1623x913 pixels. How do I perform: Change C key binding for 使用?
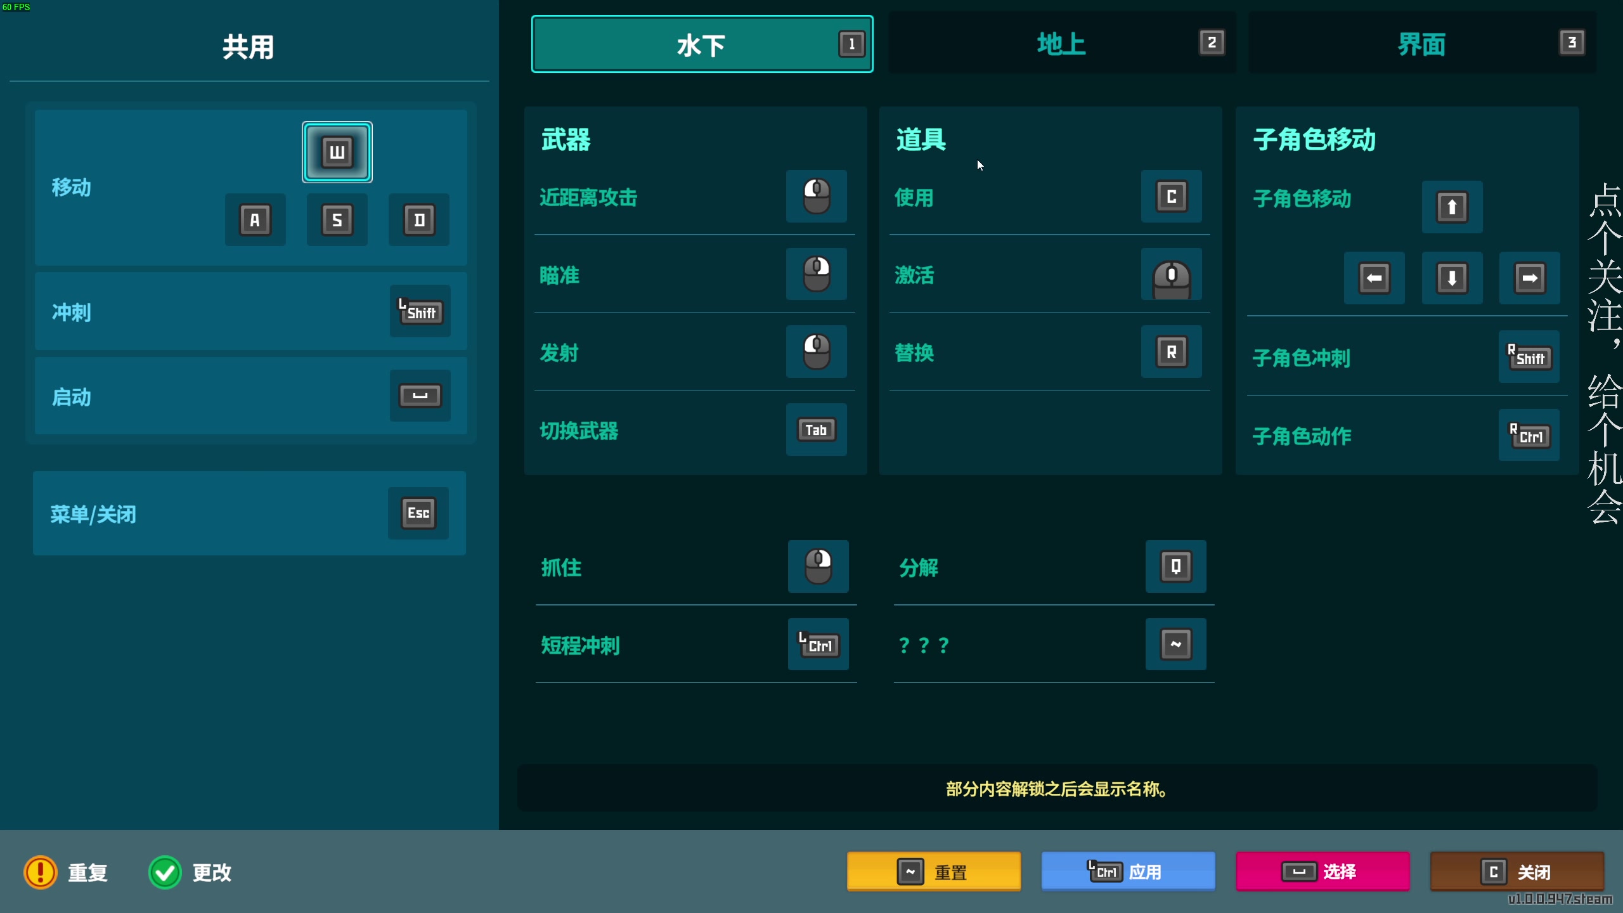click(1172, 197)
